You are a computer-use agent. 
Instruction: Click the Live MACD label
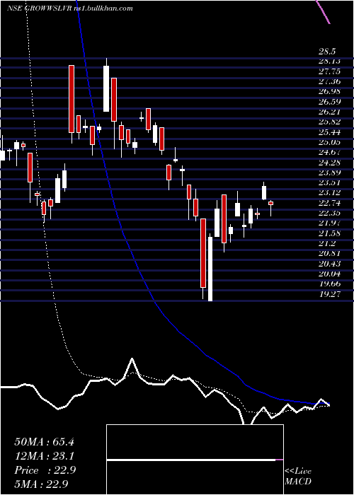tap(298, 477)
